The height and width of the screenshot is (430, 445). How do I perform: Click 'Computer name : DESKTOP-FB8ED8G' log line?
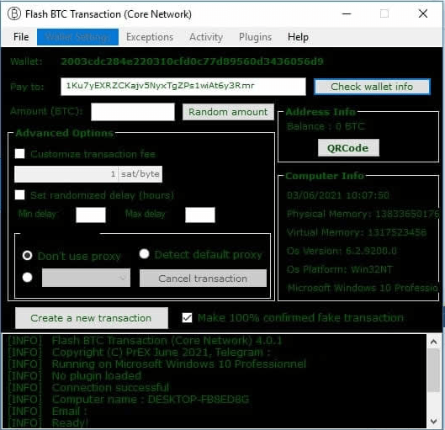click(151, 400)
